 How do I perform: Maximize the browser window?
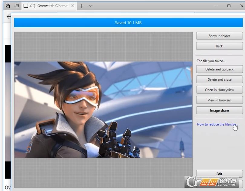[229, 6]
